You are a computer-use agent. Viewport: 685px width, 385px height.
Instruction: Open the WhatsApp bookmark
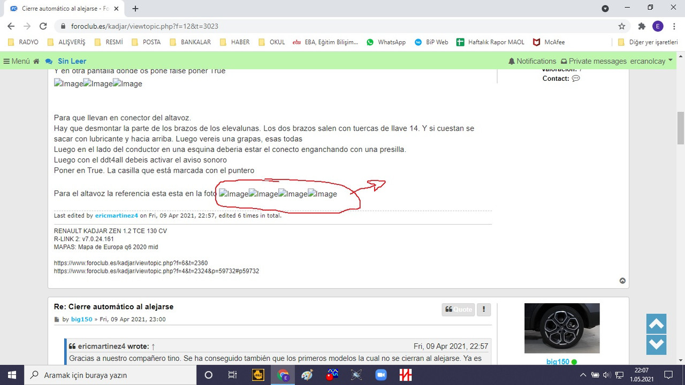pyautogui.click(x=386, y=42)
